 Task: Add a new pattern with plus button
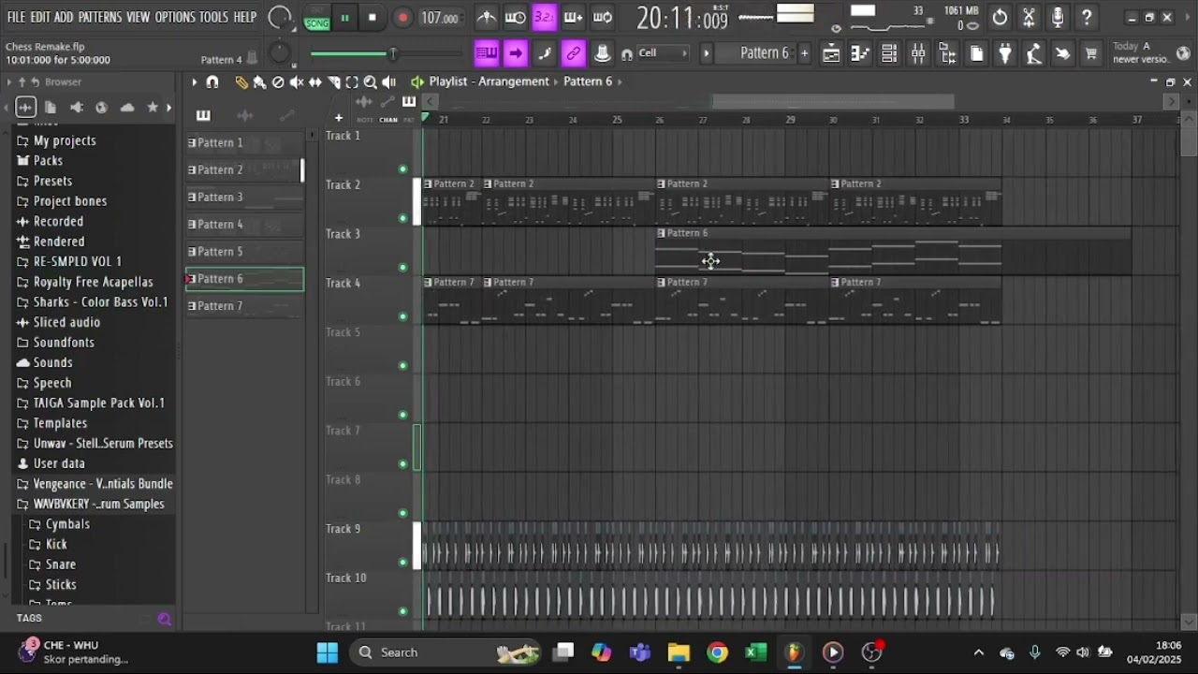[804, 53]
